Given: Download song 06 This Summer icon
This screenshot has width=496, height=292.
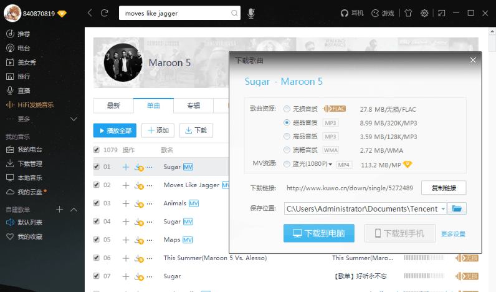Looking at the screenshot, I should coord(138,258).
